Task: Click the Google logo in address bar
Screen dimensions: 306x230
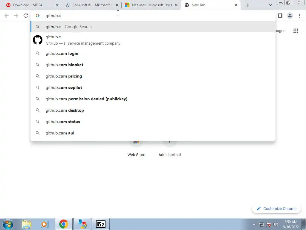Action: pyautogui.click(x=38, y=16)
